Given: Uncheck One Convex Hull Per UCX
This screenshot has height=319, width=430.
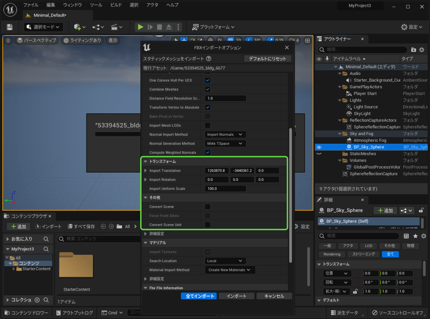Looking at the screenshot, I should (208, 80).
